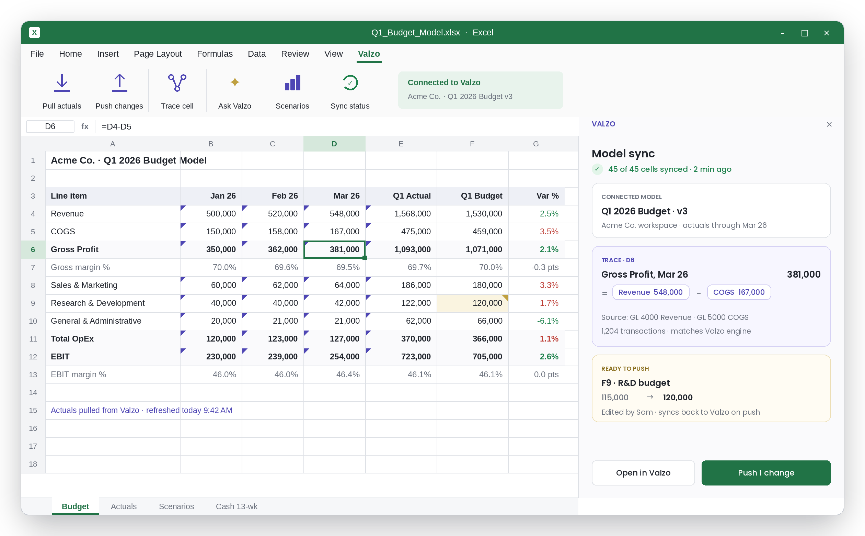This screenshot has width=865, height=536.
Task: Click the Connected to Valzo status banner
Action: point(481,90)
